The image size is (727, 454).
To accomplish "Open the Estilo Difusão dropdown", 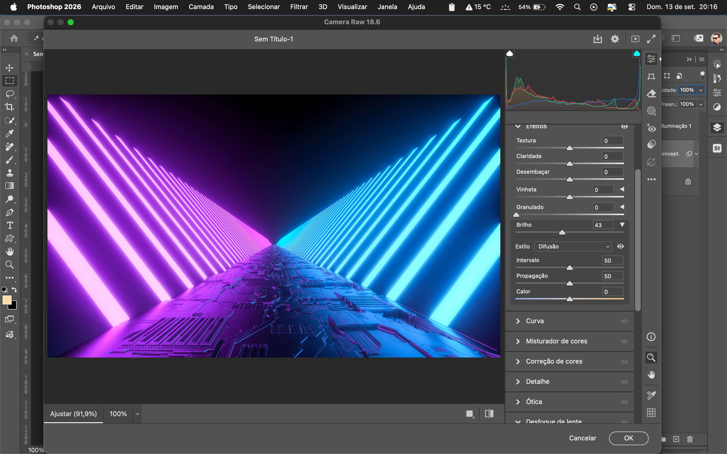I will click(573, 246).
